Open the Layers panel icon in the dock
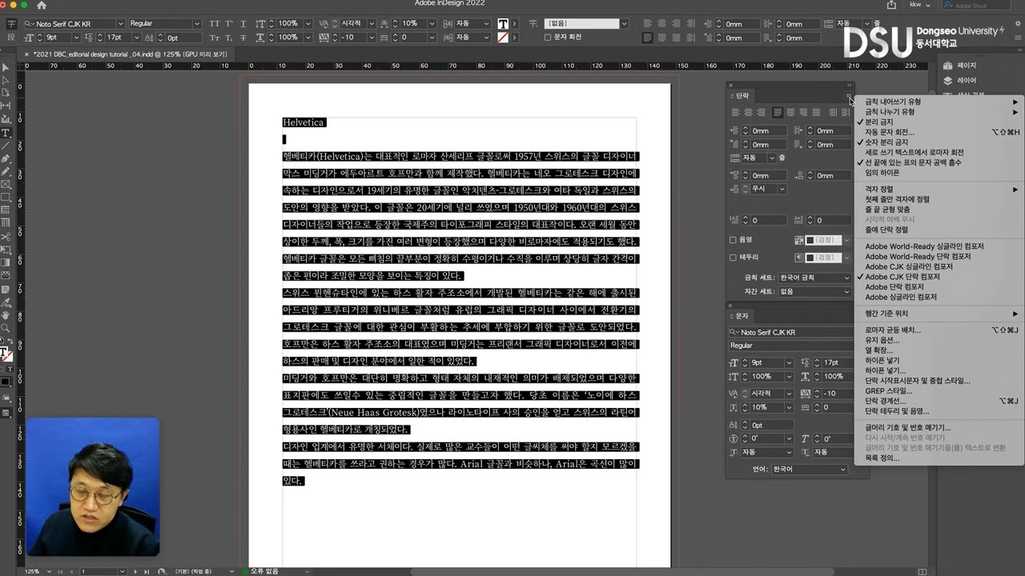1025x576 pixels. [948, 81]
